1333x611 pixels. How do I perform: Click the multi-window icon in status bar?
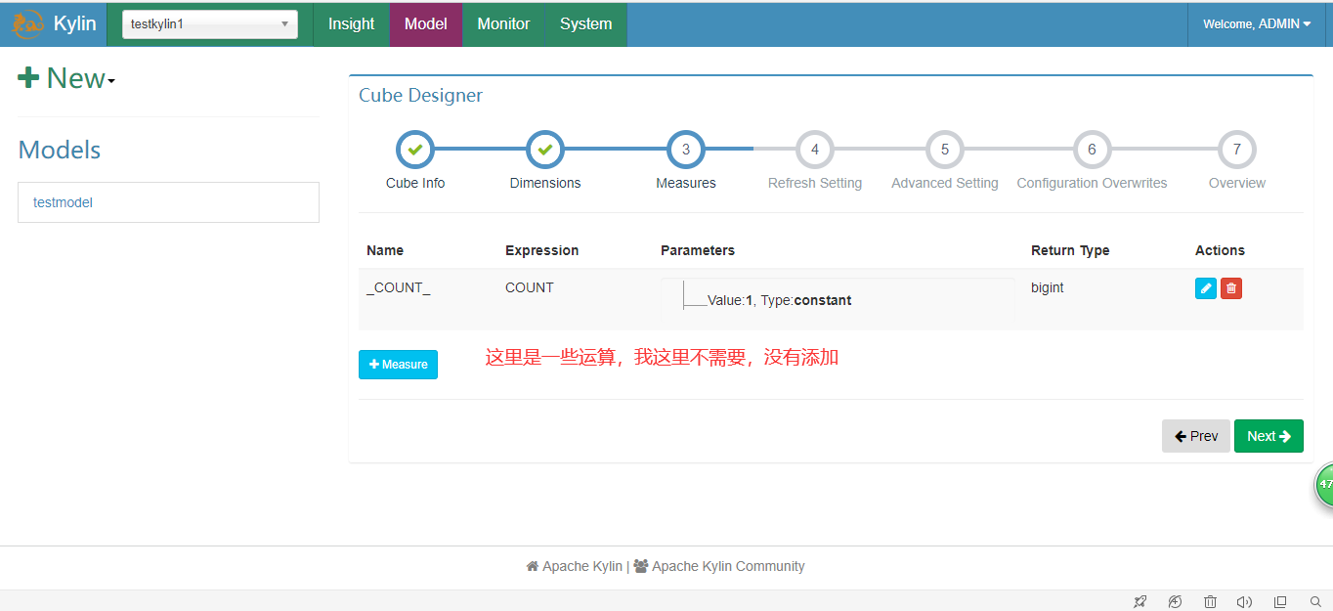[x=1280, y=601]
